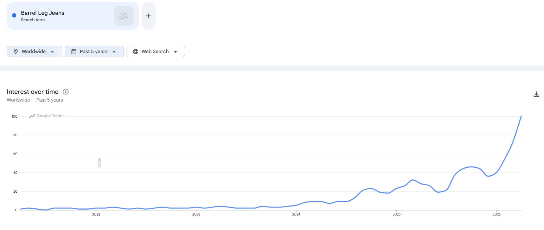
Task: Click the search term explore icon
Action: 124,16
